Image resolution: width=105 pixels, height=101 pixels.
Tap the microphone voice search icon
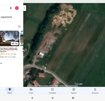point(11,8)
